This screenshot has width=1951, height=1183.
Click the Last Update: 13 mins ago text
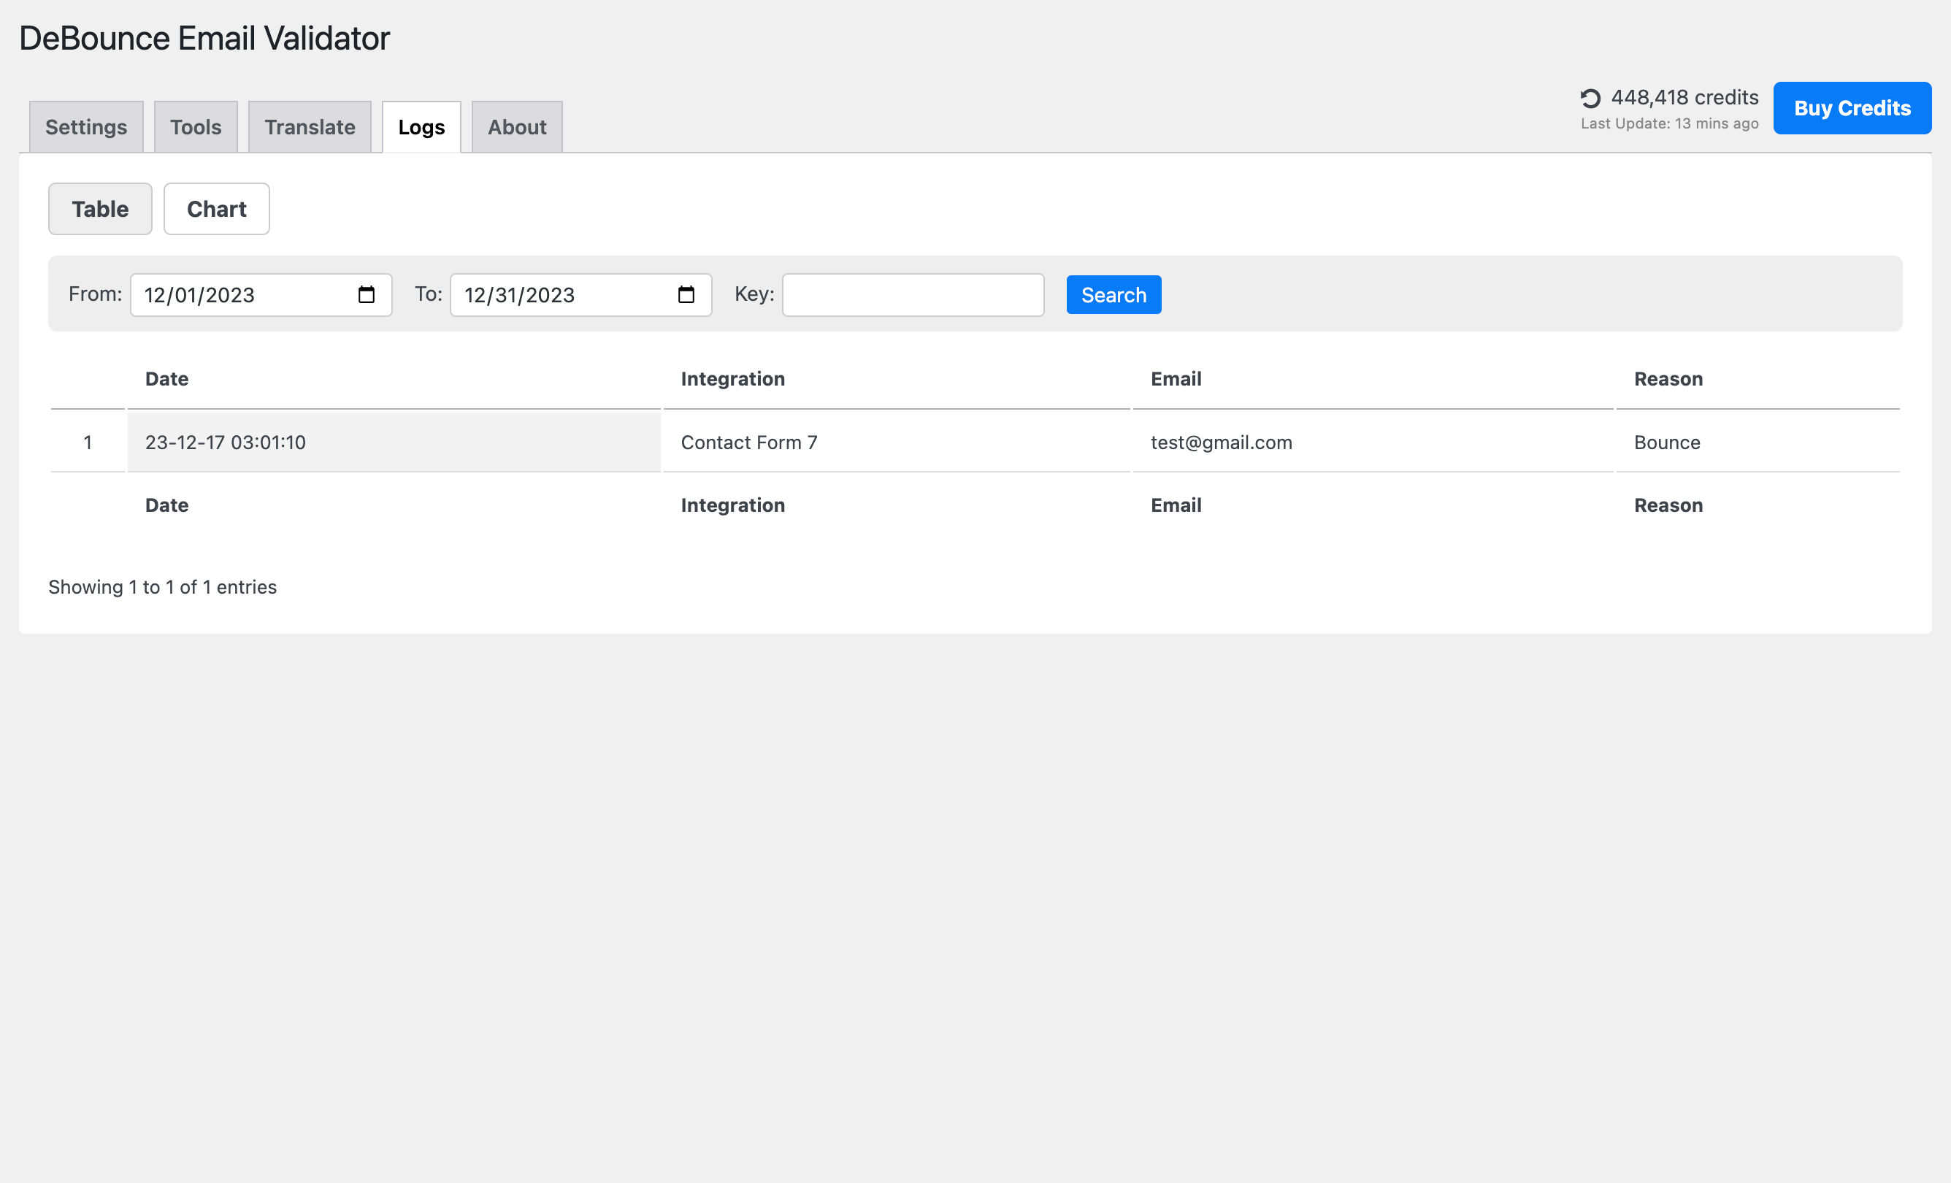point(1669,123)
